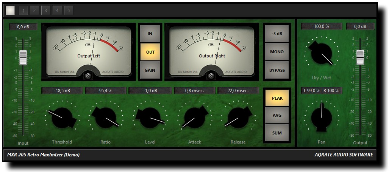The width and height of the screenshot is (389, 173).
Task: Select preset slot 1
Action: point(23,11)
